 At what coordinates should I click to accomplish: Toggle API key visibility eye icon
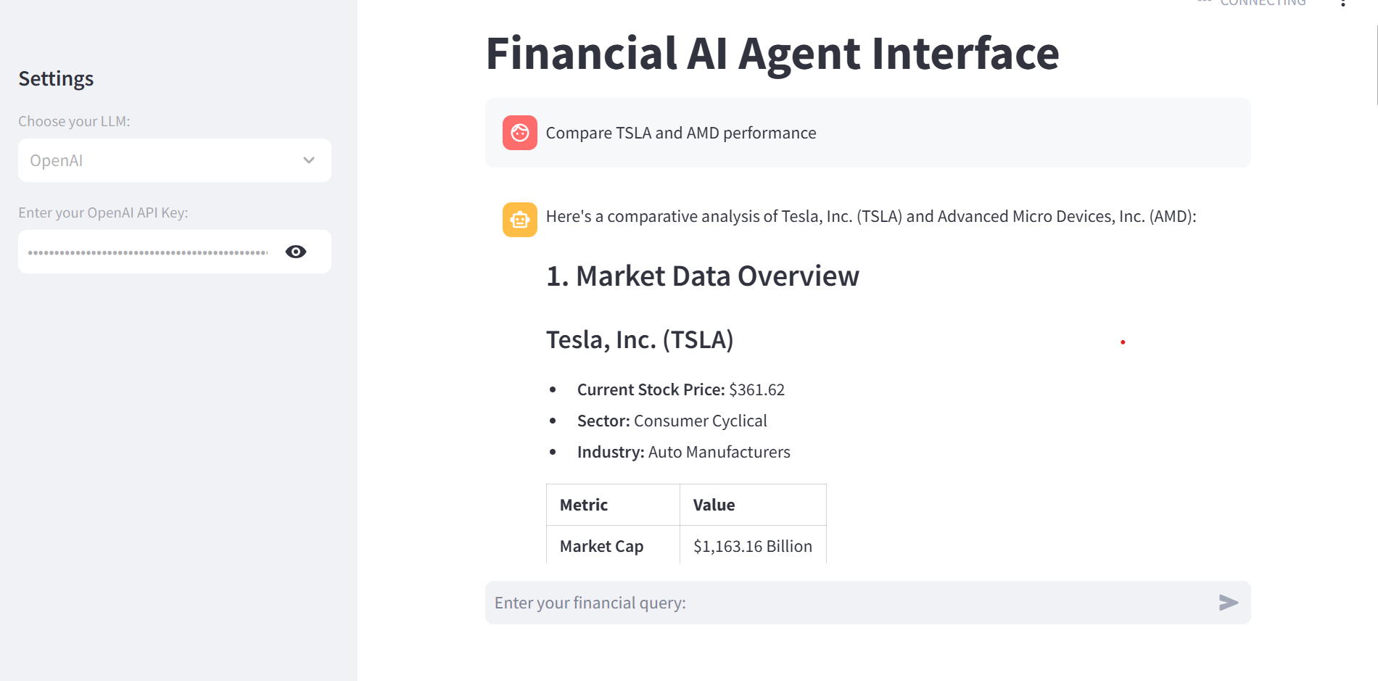[x=296, y=252]
